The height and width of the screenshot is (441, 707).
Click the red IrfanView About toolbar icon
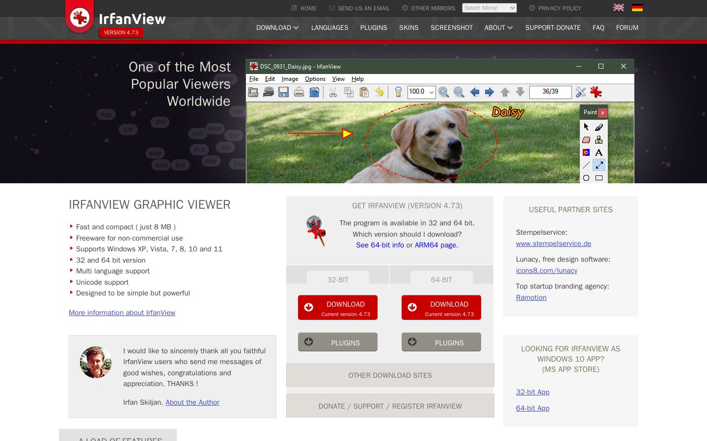coord(596,92)
